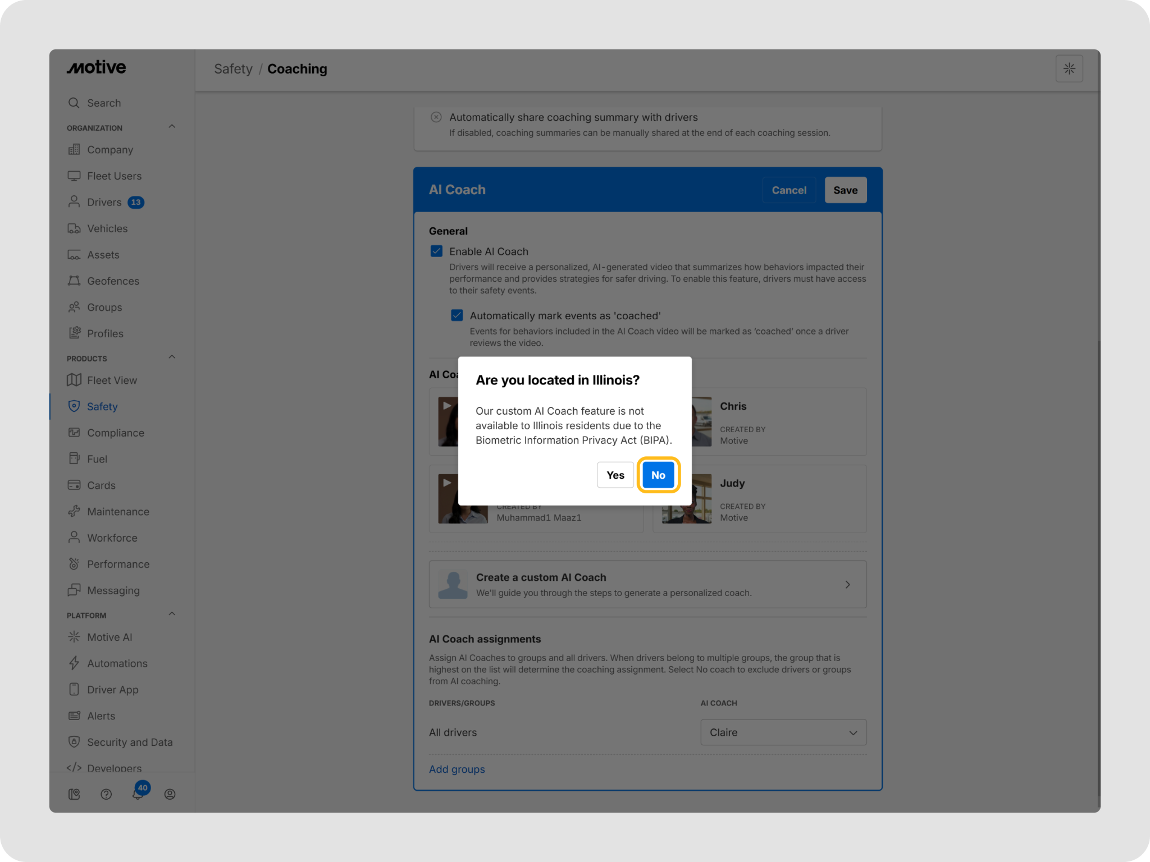The image size is (1150, 862).
Task: Open the Fleet View page label
Action: (x=112, y=380)
